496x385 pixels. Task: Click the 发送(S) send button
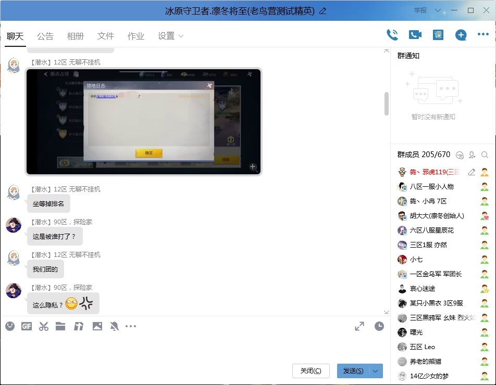pyautogui.click(x=353, y=371)
